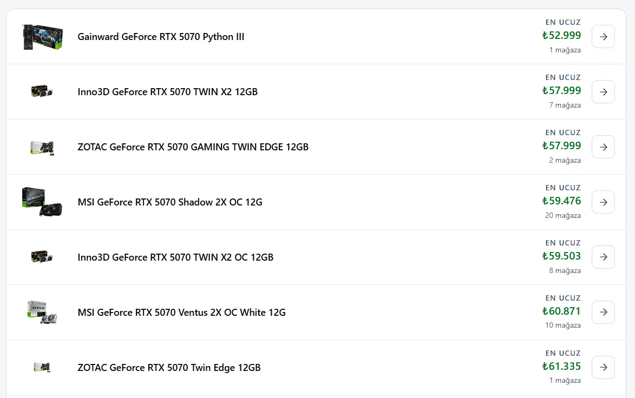Click arrow for ZOTAC GAMING TWIN EDGE 12GB
This screenshot has height=398, width=635.
[603, 147]
